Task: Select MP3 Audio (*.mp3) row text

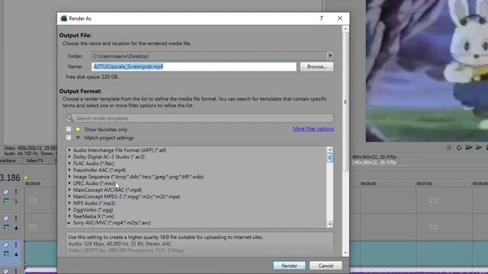Action: 94,203
